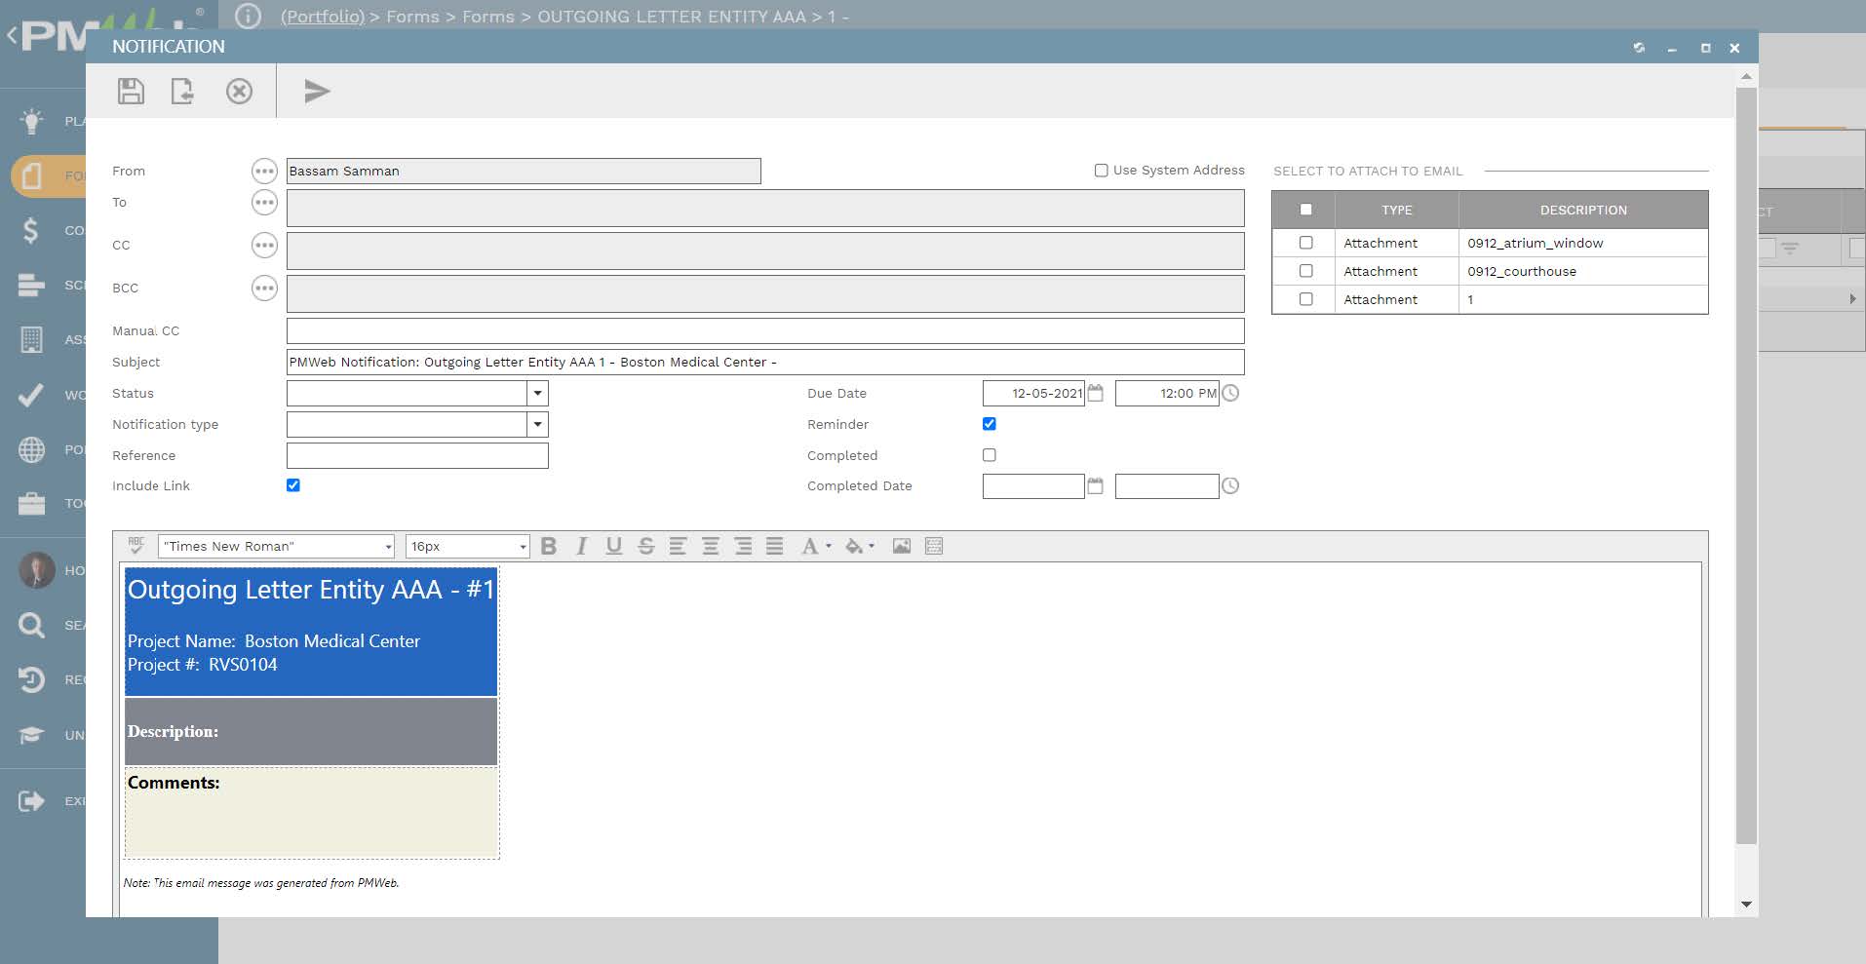Screen dimensions: 1866x964
Task: Select 0912_atrium_window attachment checkbox
Action: pos(1306,243)
